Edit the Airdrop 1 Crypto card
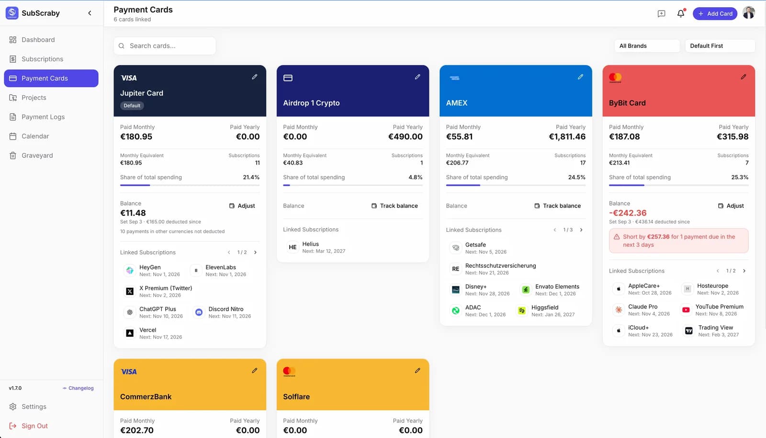Viewport: 766px width, 438px height. 417,77
